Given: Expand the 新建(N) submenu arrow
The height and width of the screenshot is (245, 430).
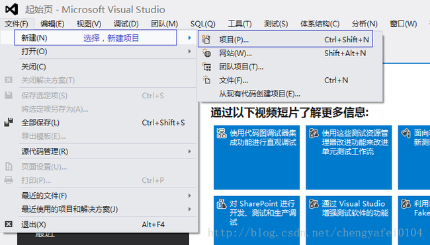Looking at the screenshot, I should click(x=189, y=38).
